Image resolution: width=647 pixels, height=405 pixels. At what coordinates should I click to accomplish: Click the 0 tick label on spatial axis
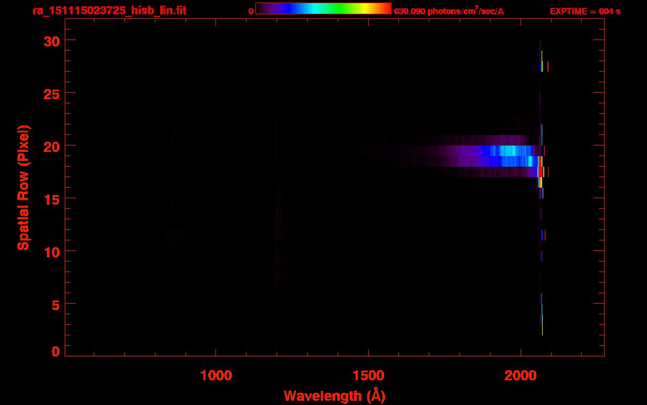click(55, 351)
